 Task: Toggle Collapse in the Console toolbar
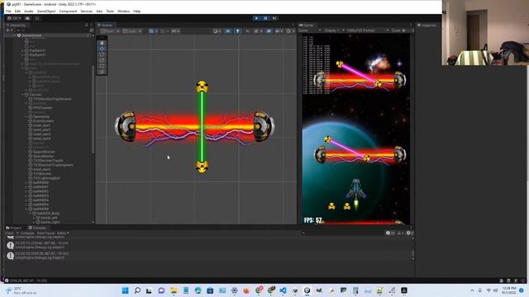27,233
